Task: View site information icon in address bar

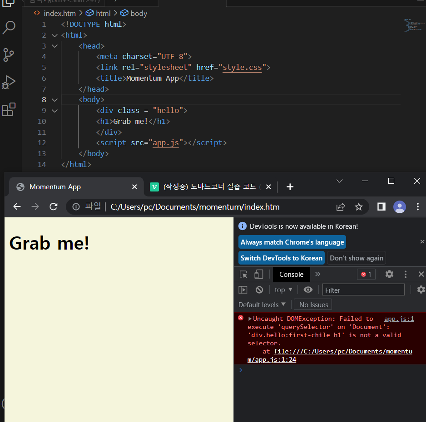Action: click(x=76, y=207)
